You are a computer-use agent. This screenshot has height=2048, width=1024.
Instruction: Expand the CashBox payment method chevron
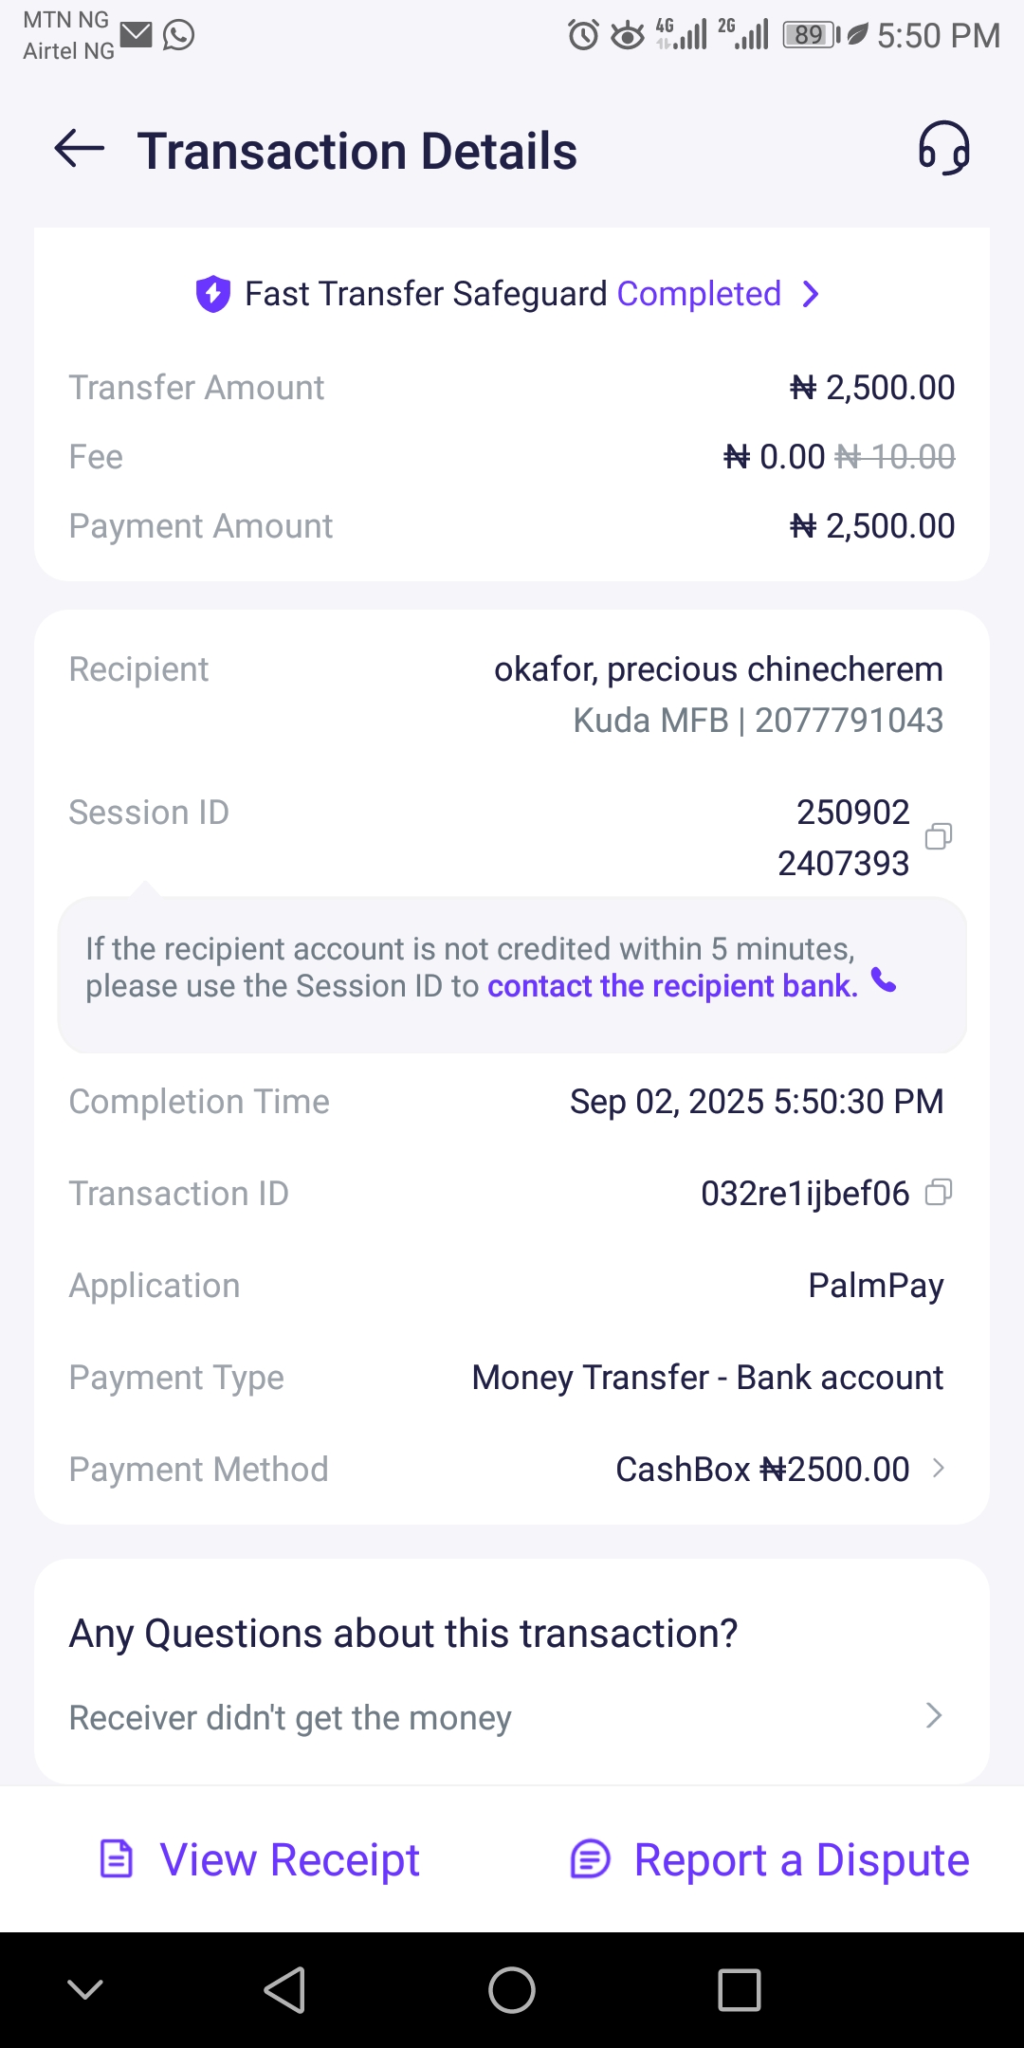(x=939, y=1469)
